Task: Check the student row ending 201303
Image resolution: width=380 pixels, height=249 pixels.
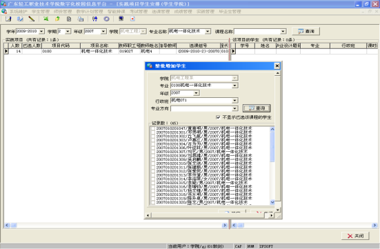Action: pos(153,140)
